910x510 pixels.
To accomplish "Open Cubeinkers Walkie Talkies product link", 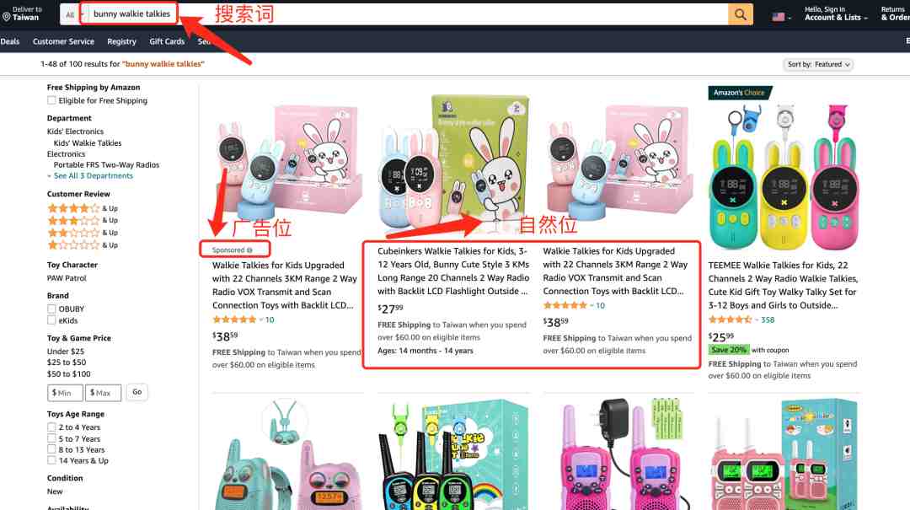I will pyautogui.click(x=453, y=271).
